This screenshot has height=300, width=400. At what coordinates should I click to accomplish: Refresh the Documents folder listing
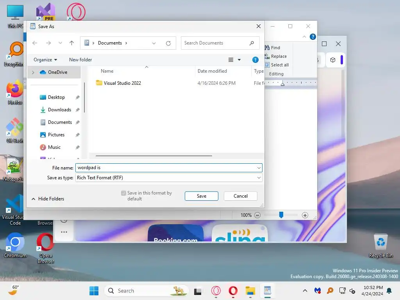pos(168,43)
